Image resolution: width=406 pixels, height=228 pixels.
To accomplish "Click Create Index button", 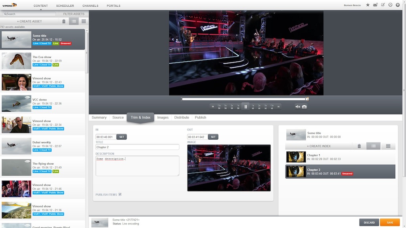I will (319, 146).
